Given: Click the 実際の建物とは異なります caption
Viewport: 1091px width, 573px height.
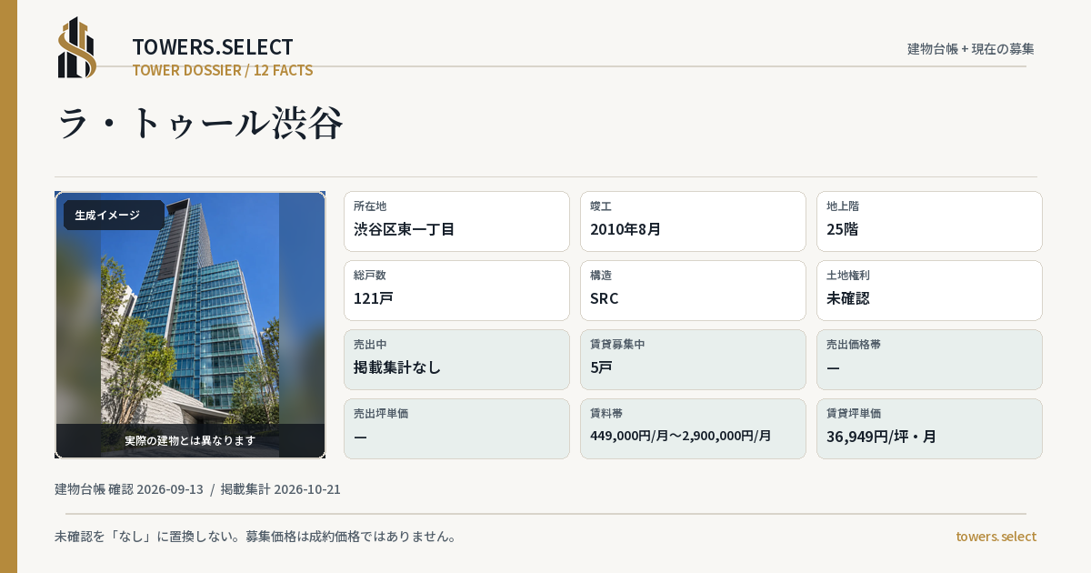Looking at the screenshot, I should (190, 440).
